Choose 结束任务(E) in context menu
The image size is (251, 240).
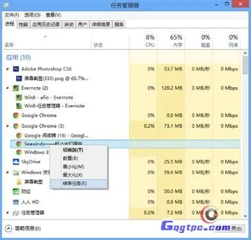click(79, 183)
